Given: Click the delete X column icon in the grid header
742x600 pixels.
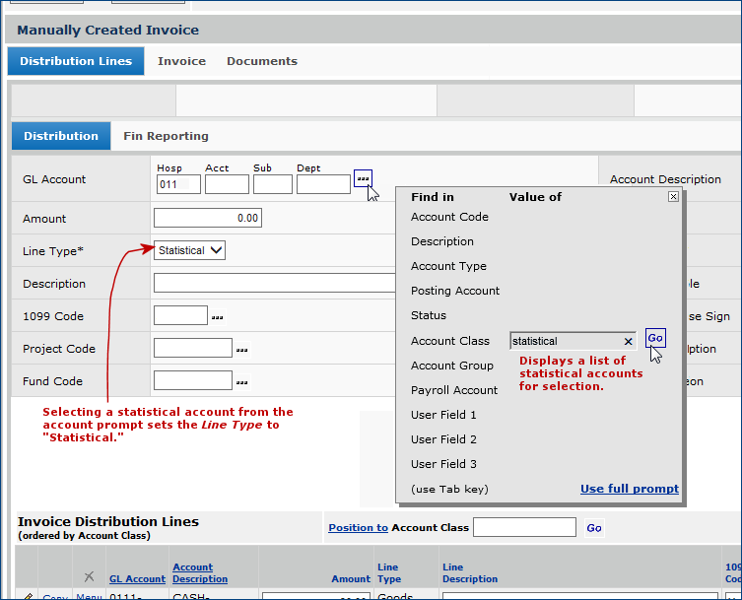Looking at the screenshot, I should 89,576.
